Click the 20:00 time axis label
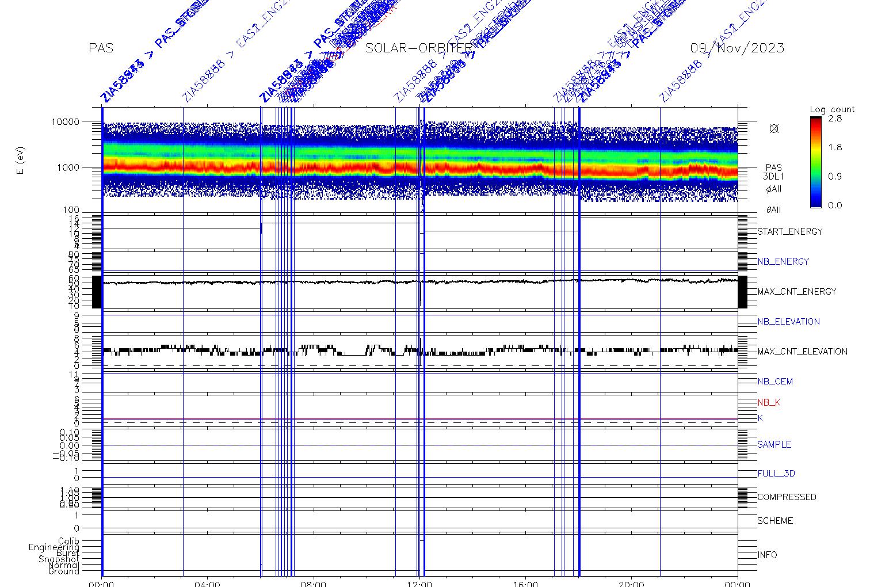The width and height of the screenshot is (870, 587). click(x=632, y=583)
